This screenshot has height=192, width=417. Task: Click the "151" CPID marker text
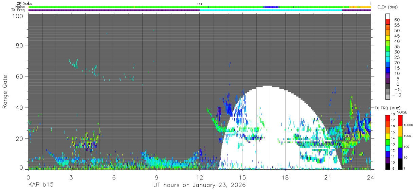(x=200, y=4)
